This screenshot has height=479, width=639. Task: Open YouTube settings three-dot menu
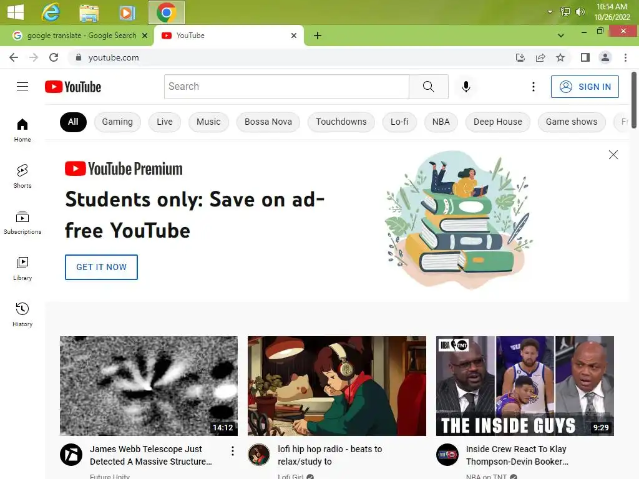point(533,86)
